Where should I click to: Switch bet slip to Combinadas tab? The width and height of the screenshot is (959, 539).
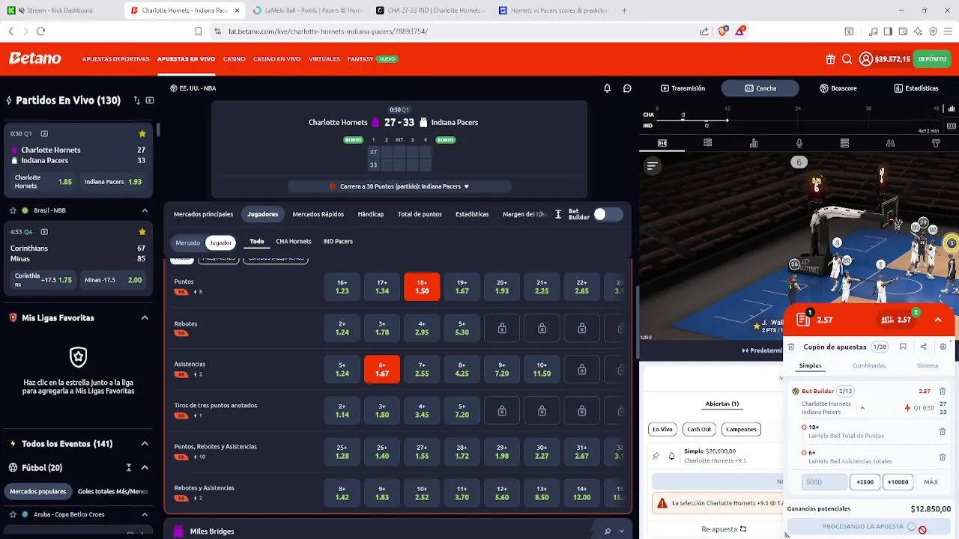[869, 365]
